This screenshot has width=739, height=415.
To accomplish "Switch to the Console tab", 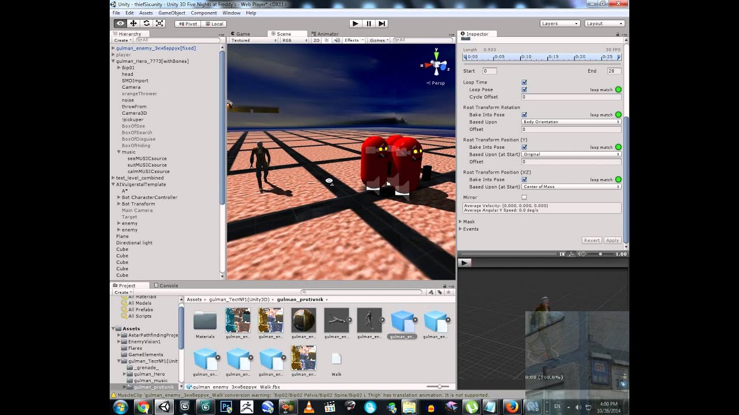I will [x=166, y=285].
